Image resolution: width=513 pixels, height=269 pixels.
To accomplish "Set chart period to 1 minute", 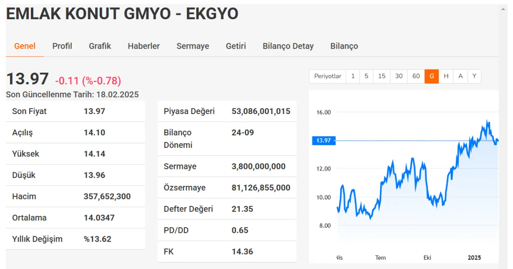I will tap(353, 76).
